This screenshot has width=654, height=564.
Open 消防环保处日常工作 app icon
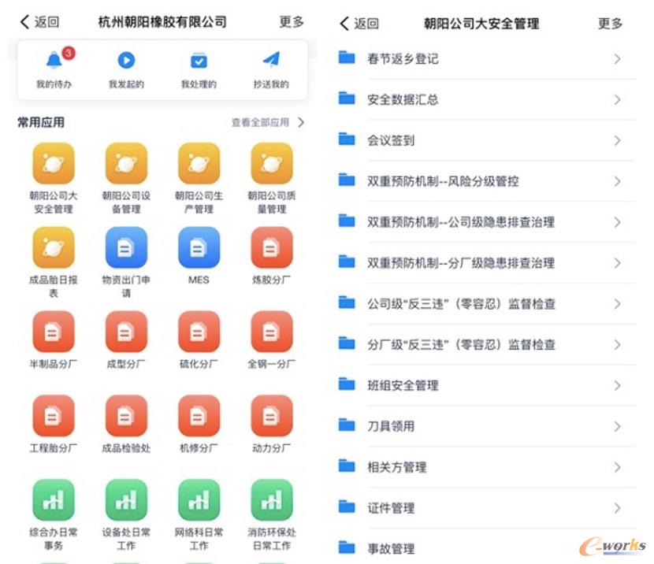coord(272,500)
